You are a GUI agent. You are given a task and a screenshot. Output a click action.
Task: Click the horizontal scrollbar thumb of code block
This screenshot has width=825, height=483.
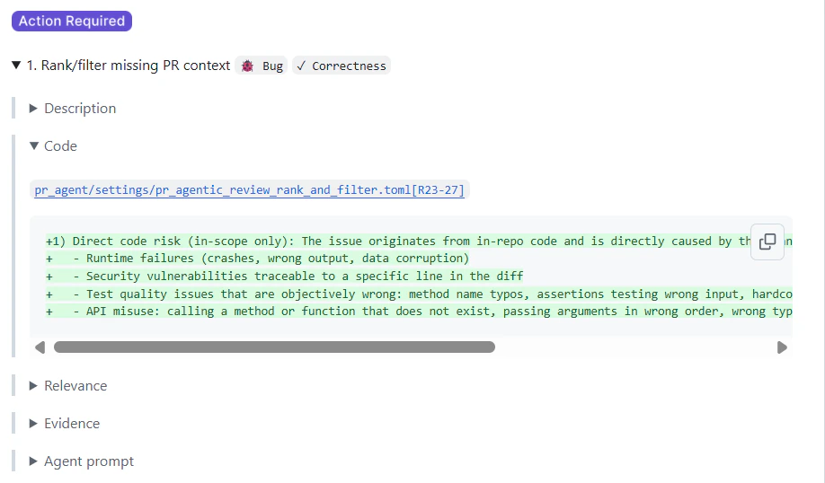pos(274,347)
